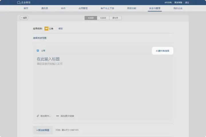The image size is (206, 137).
Task: Click the 企业微信 logo icon
Action: [x=19, y=2]
